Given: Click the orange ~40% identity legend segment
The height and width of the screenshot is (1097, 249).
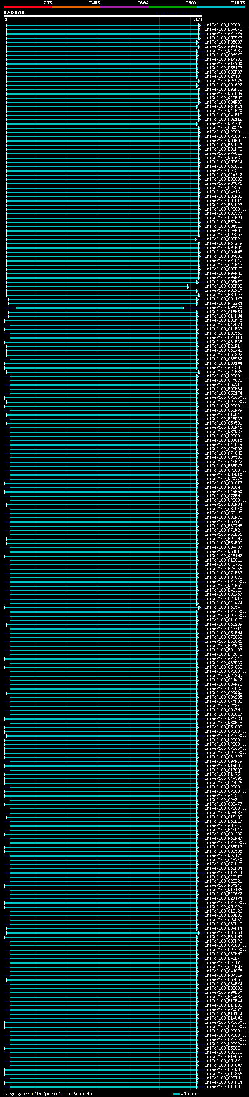Looking at the screenshot, I should pos(76,7).
